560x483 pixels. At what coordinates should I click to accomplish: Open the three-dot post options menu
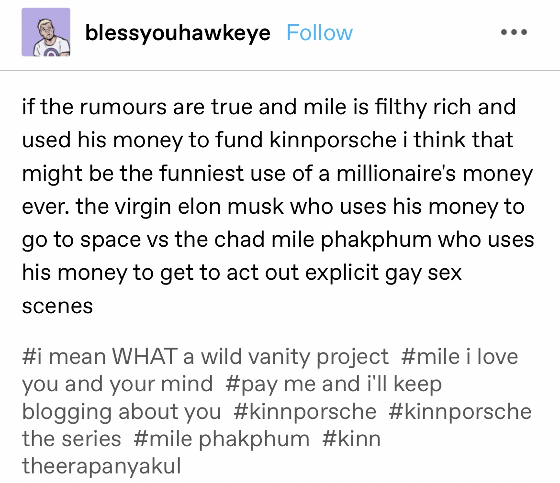514,33
